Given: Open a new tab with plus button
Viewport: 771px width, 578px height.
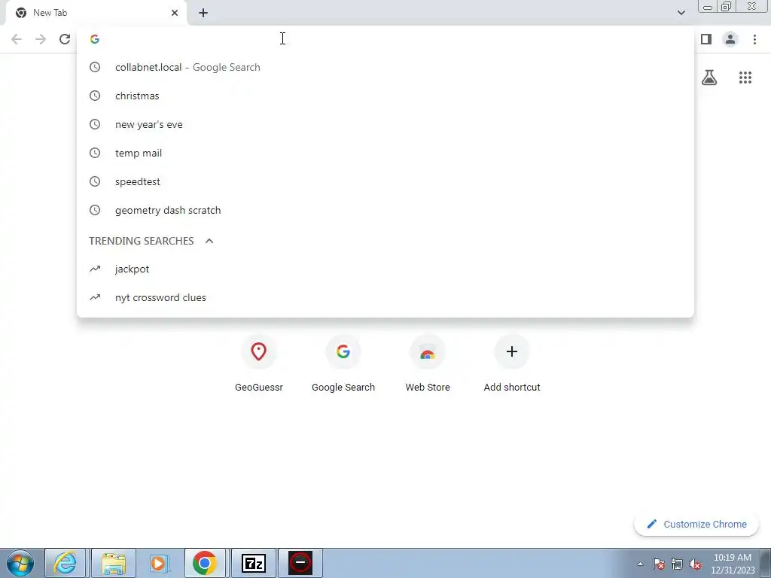Looking at the screenshot, I should tap(203, 13).
